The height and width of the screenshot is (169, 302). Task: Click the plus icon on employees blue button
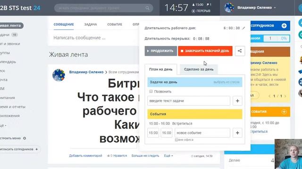284,26
